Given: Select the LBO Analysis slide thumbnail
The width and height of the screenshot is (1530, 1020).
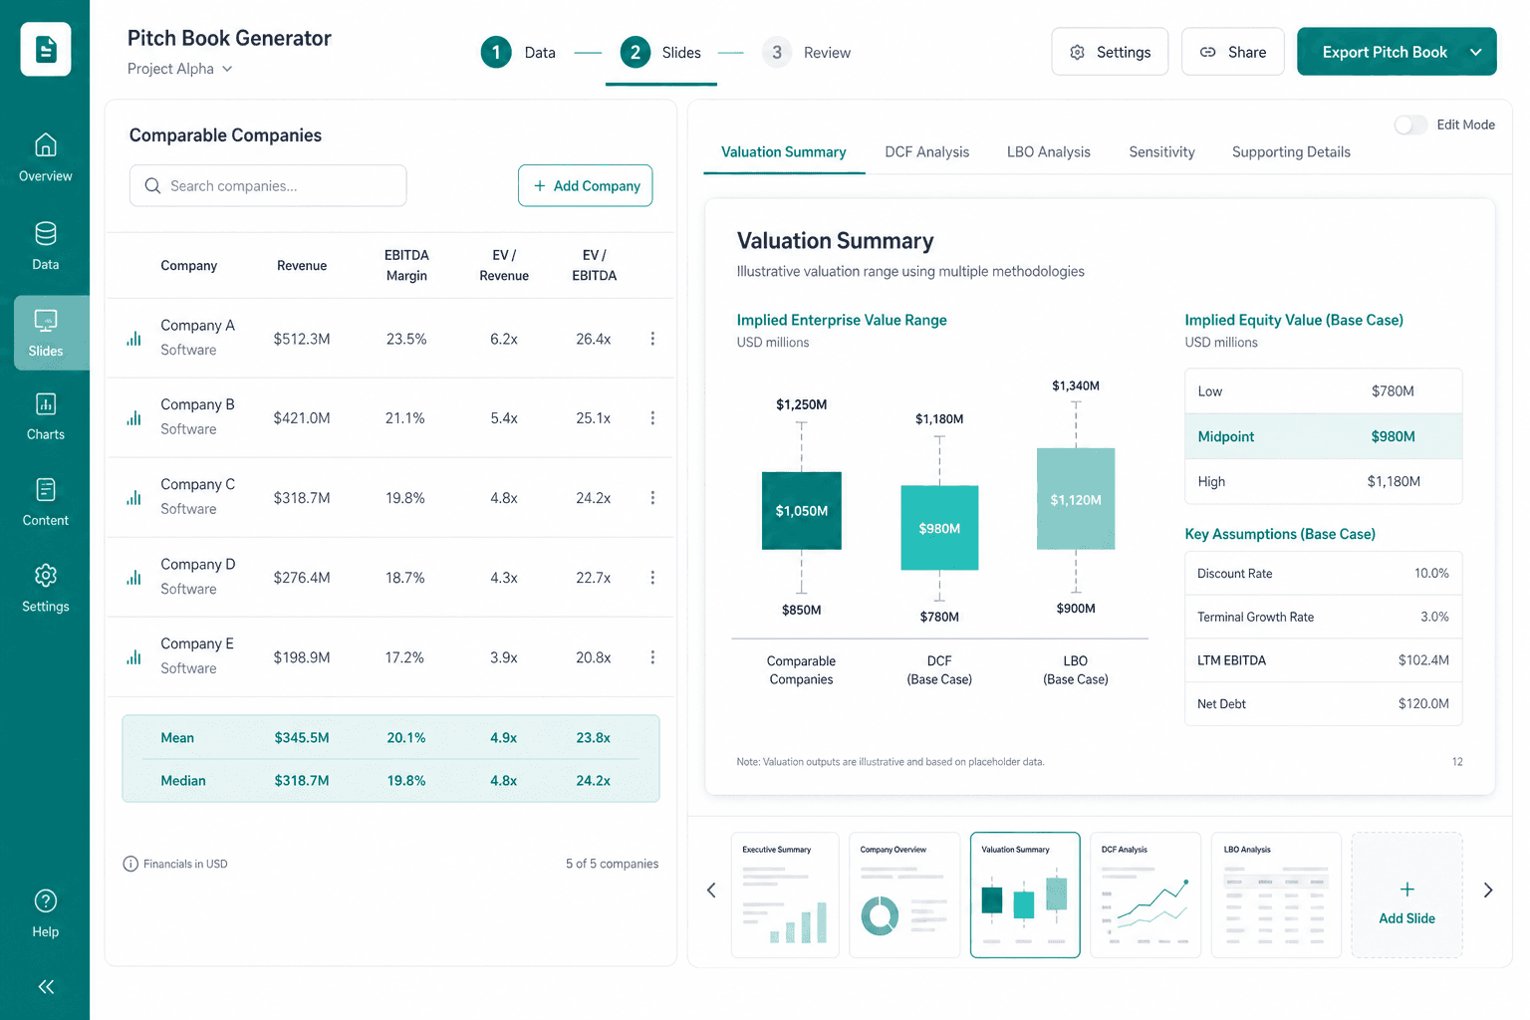Looking at the screenshot, I should [x=1276, y=895].
